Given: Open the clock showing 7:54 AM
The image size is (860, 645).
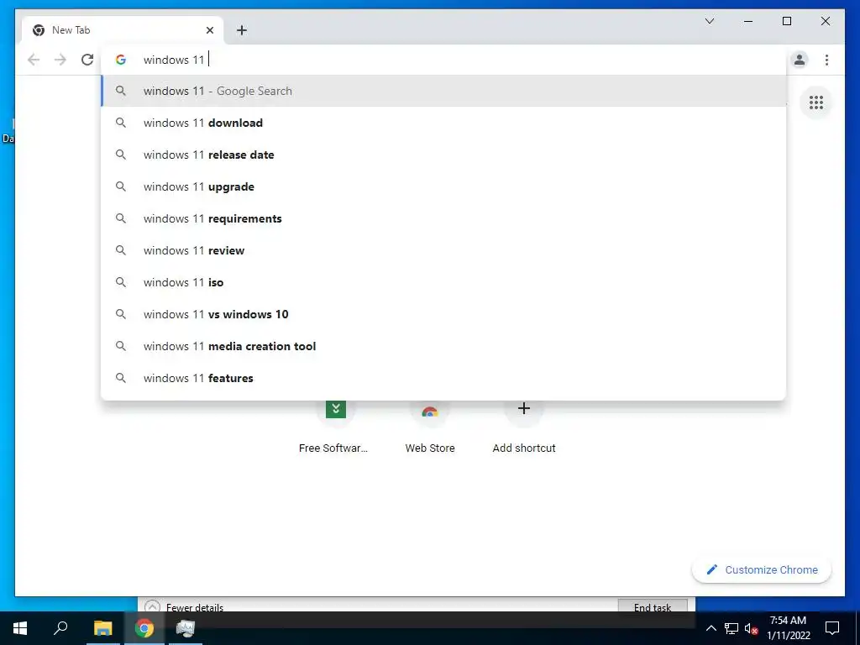Looking at the screenshot, I should point(788,628).
